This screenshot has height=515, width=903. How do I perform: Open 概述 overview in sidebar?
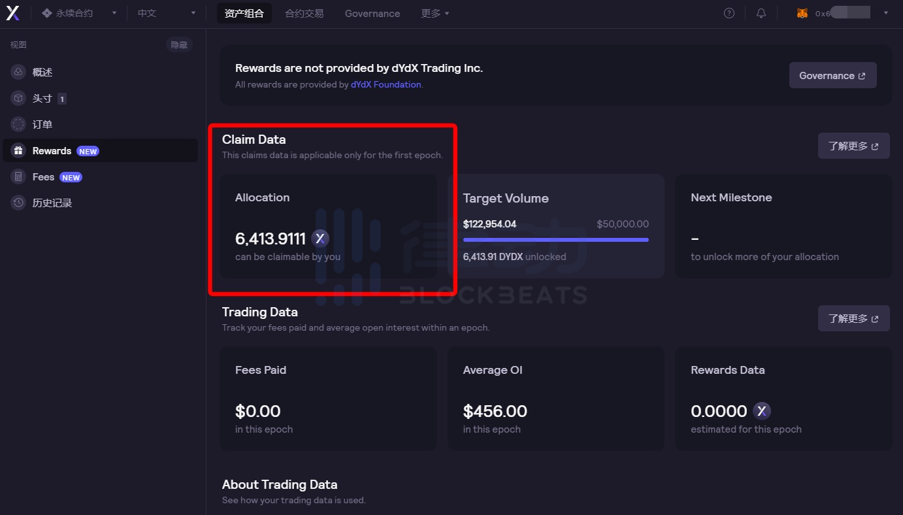click(101, 72)
